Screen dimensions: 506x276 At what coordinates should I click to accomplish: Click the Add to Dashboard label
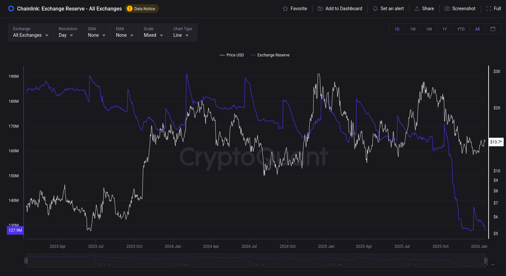[344, 9]
